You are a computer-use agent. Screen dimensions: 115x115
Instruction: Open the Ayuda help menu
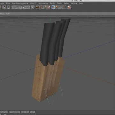81,3
